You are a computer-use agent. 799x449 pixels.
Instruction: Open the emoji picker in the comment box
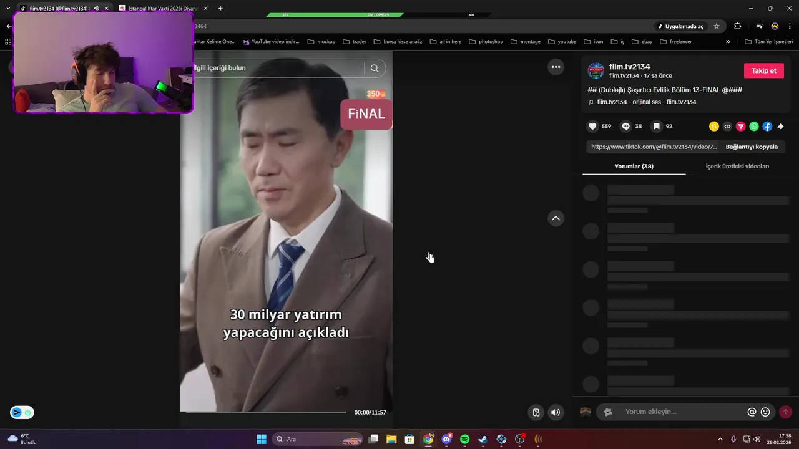(765, 412)
